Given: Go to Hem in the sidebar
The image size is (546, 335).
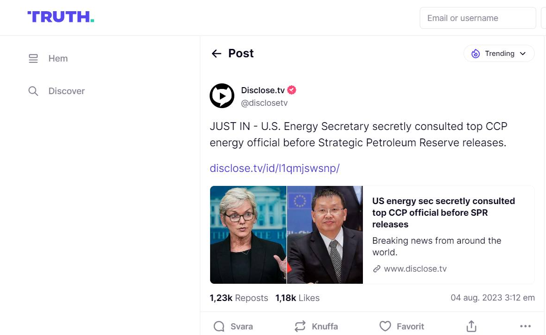Looking at the screenshot, I should click(x=58, y=59).
